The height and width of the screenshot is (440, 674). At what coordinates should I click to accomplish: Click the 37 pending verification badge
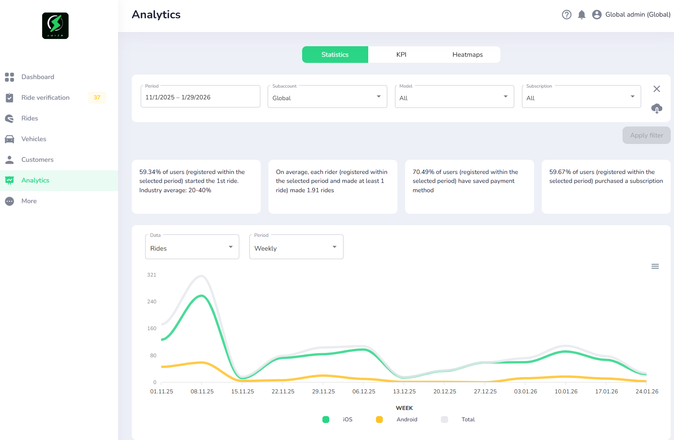pos(97,98)
